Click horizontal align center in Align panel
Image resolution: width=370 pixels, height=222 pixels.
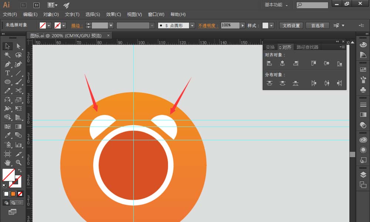tap(282, 63)
